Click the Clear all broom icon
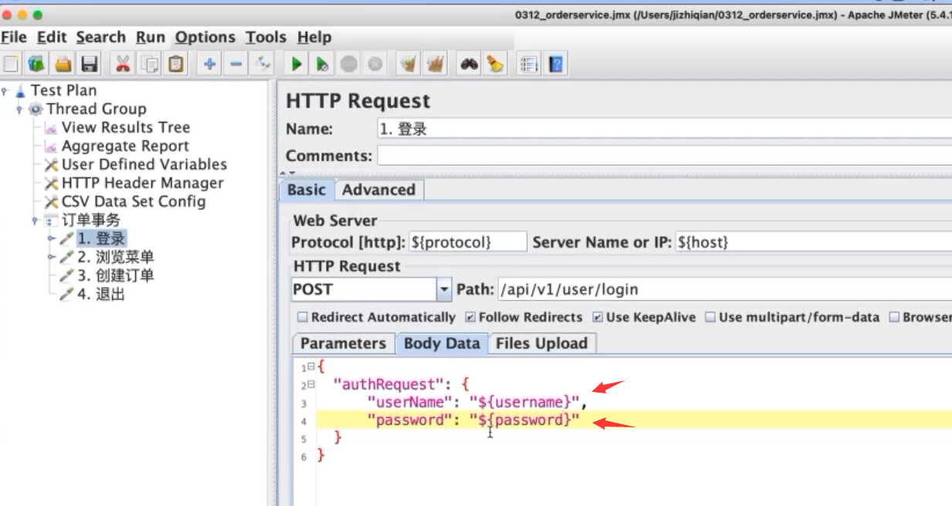The width and height of the screenshot is (952, 506). tap(436, 64)
